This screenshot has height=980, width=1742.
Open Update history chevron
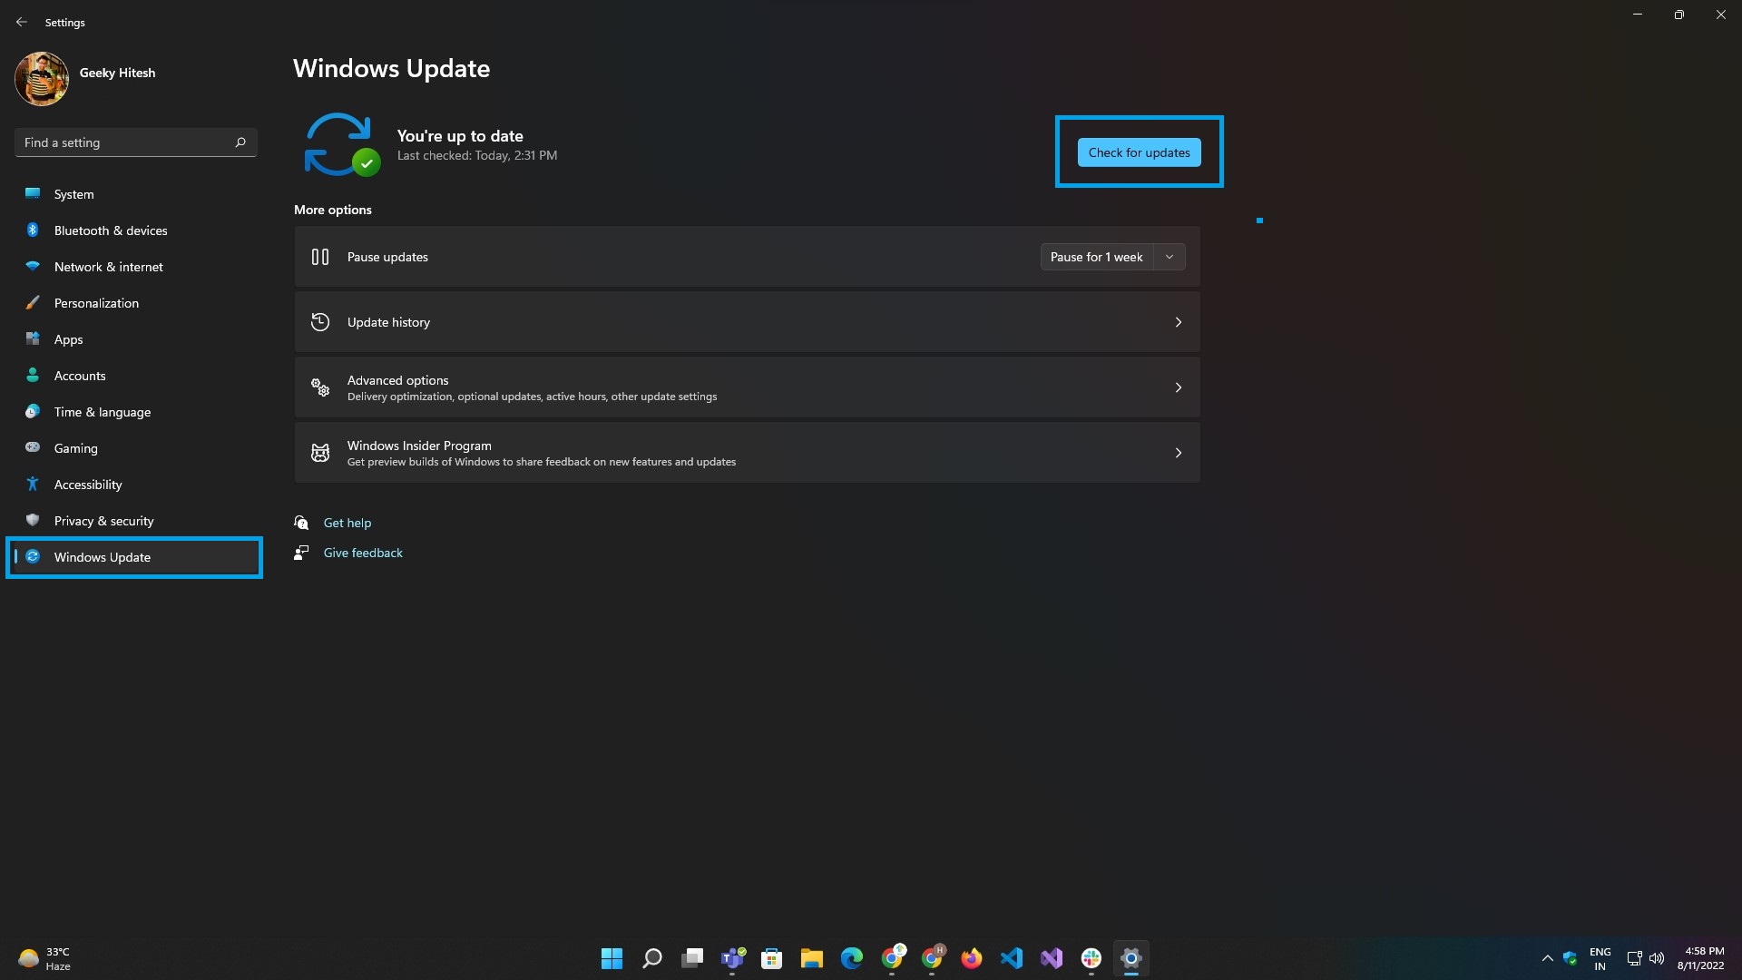click(1179, 322)
